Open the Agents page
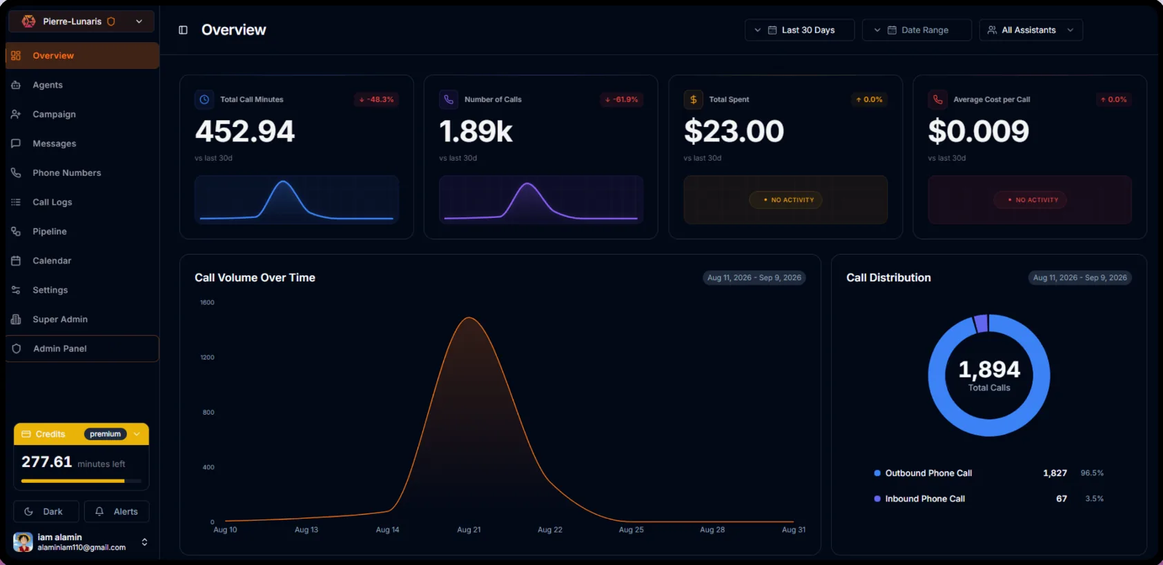 click(82, 85)
